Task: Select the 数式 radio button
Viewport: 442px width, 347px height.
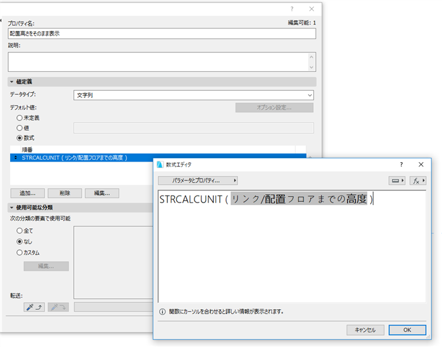Action: coord(20,138)
